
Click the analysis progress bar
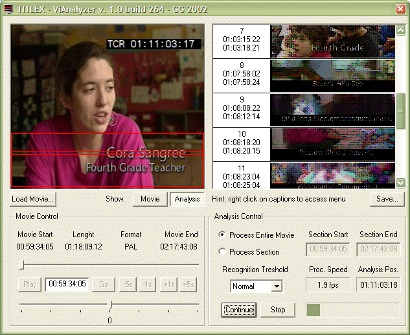353,310
